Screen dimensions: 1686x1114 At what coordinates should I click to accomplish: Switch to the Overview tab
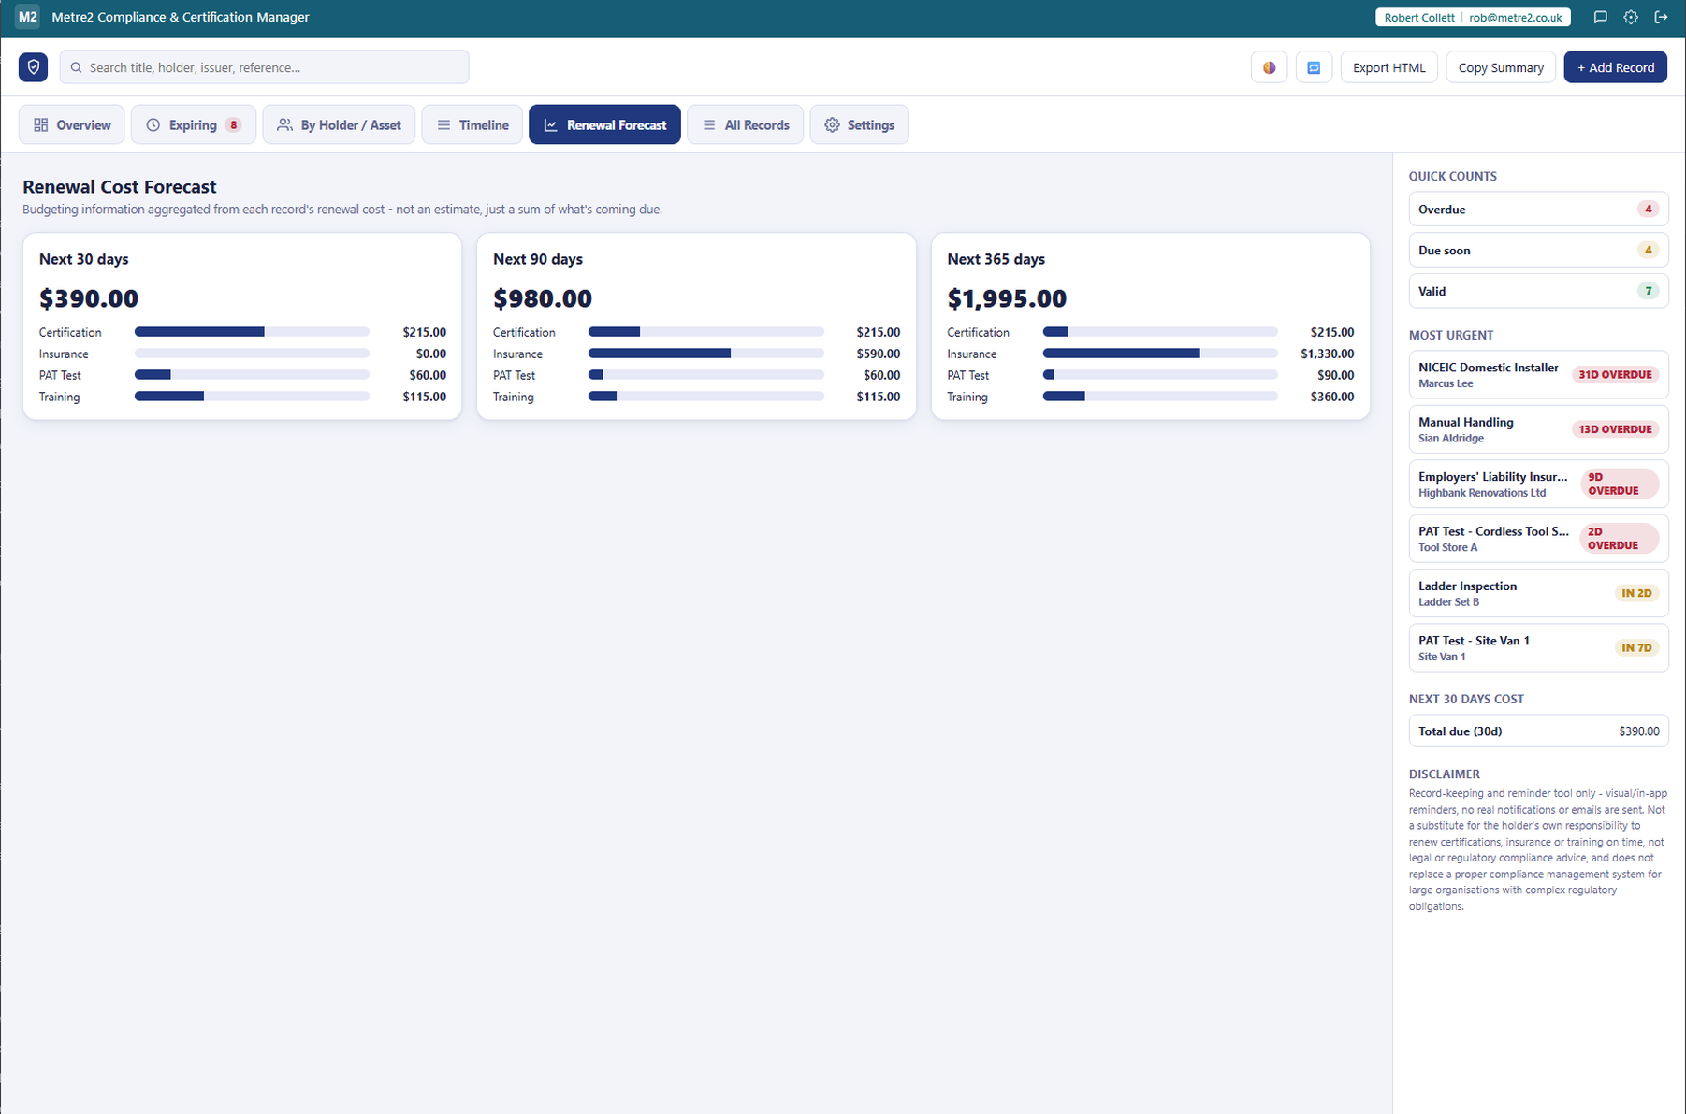point(72,124)
